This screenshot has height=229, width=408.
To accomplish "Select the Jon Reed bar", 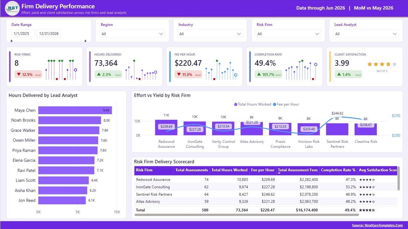I will coord(62,200).
